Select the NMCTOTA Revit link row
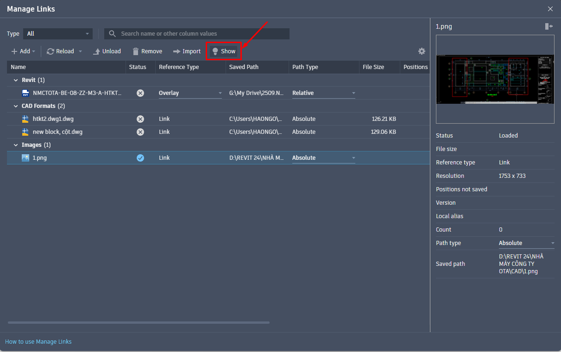Viewport: 561px width, 352px height. click(218, 93)
